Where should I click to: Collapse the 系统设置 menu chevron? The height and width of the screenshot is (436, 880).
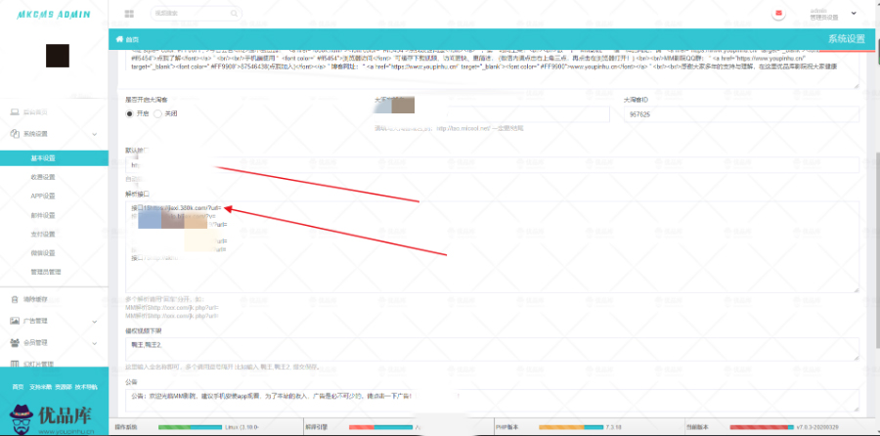[94, 134]
